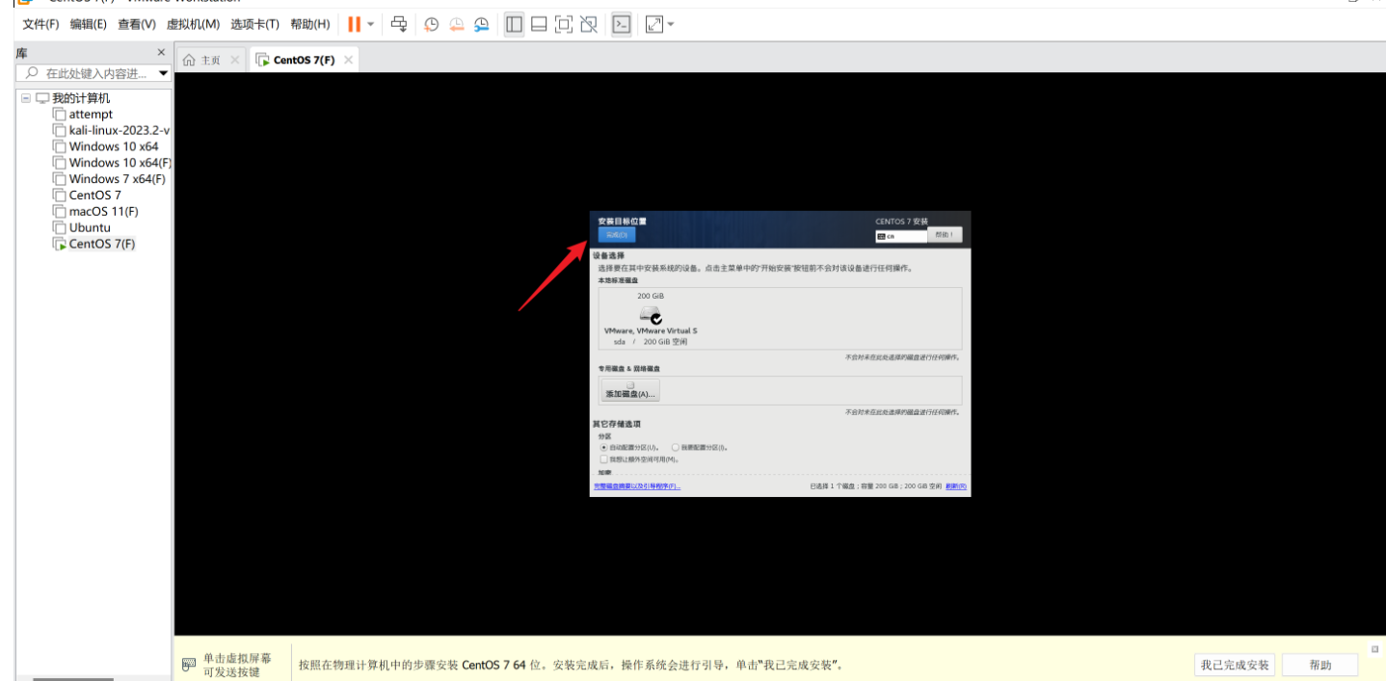The image size is (1386, 681).
Task: Send Ctrl+Alt+Del to the virtual machine
Action: [399, 24]
